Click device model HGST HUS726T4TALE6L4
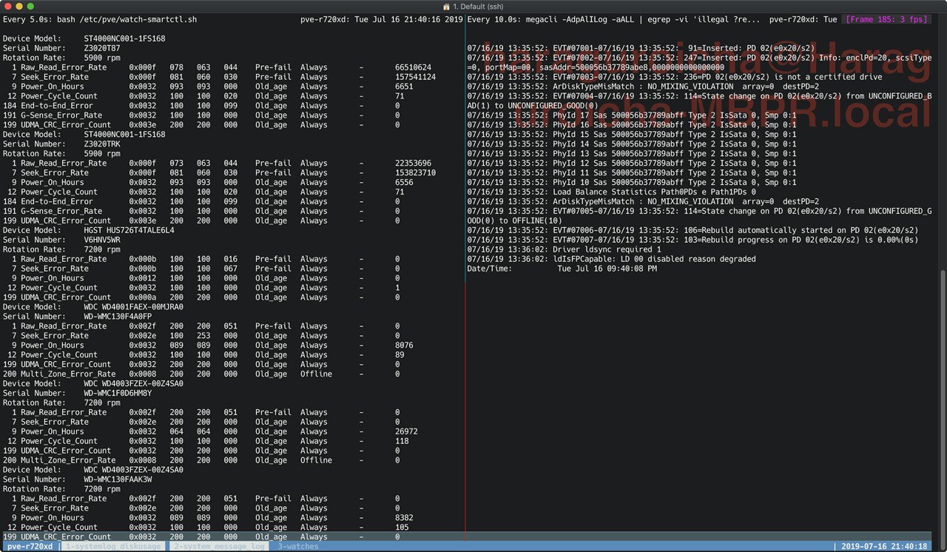The height and width of the screenshot is (552, 947). click(x=129, y=230)
